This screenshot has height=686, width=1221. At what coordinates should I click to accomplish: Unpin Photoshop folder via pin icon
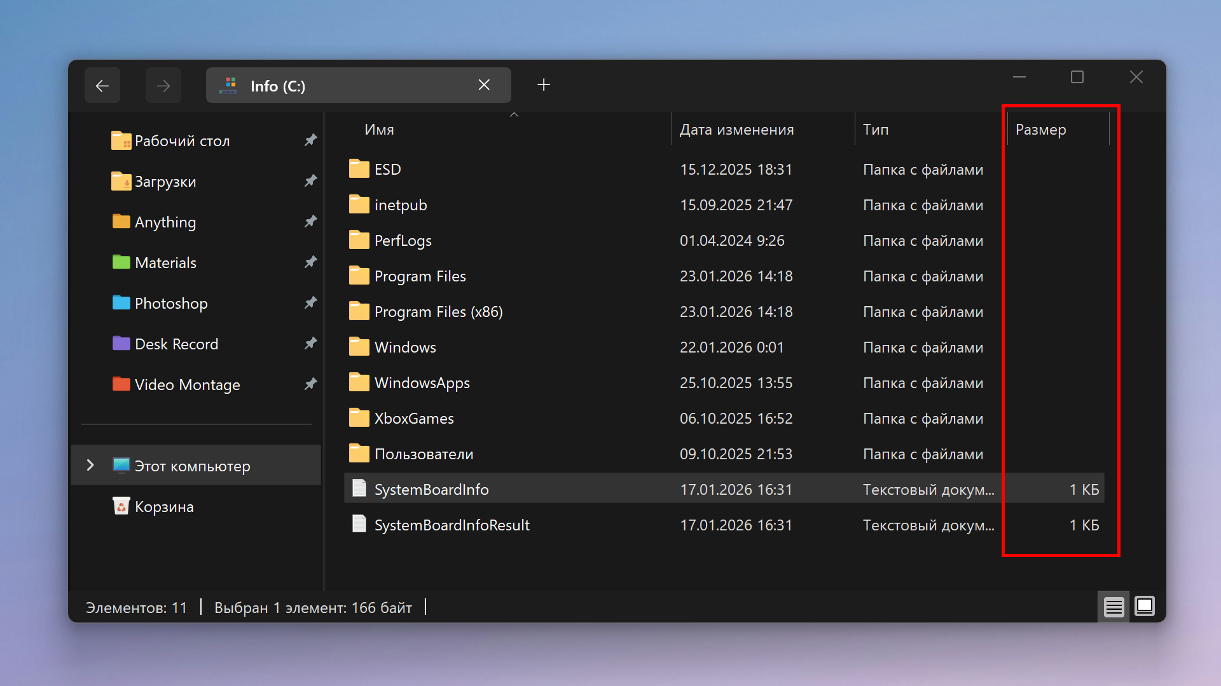[310, 303]
